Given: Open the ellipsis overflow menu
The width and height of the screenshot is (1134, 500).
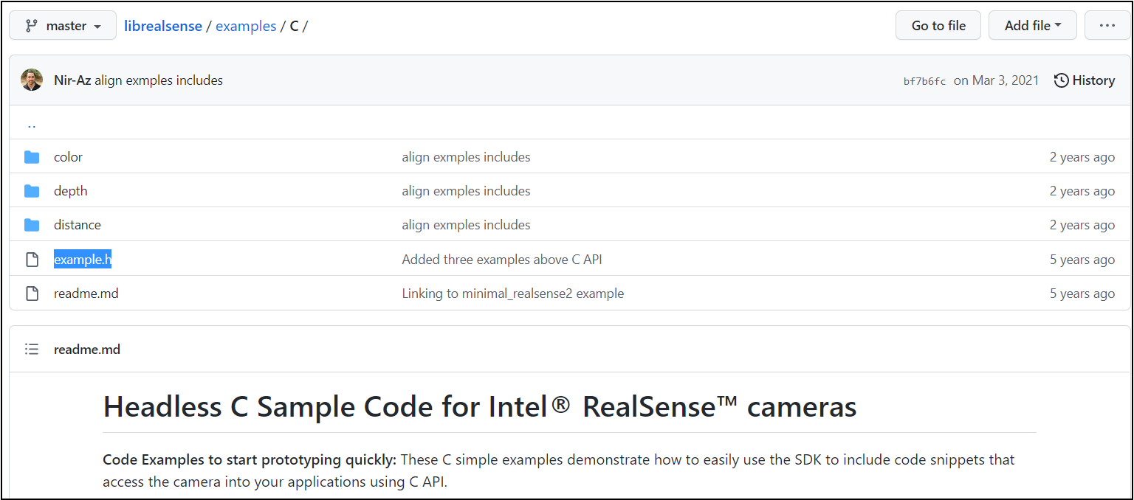Looking at the screenshot, I should point(1107,24).
